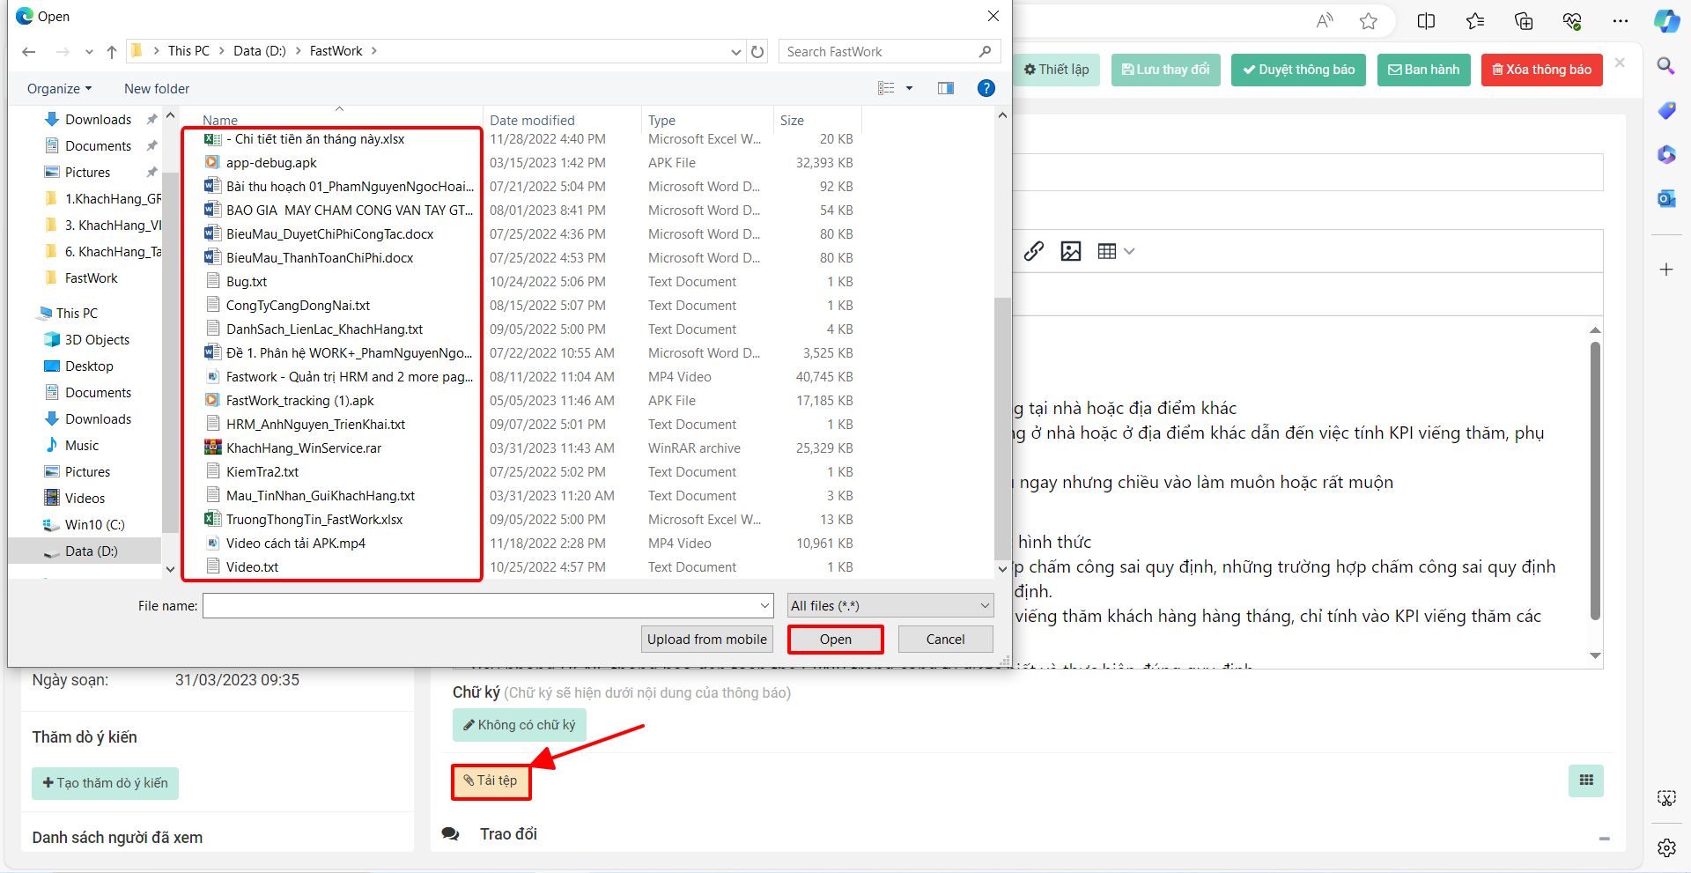Go up one folder level arrow

tap(112, 51)
